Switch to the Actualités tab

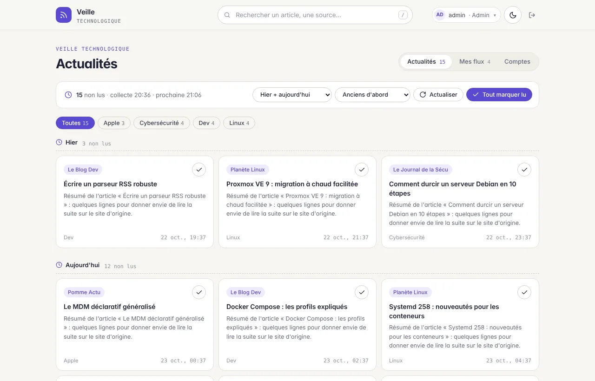point(426,62)
